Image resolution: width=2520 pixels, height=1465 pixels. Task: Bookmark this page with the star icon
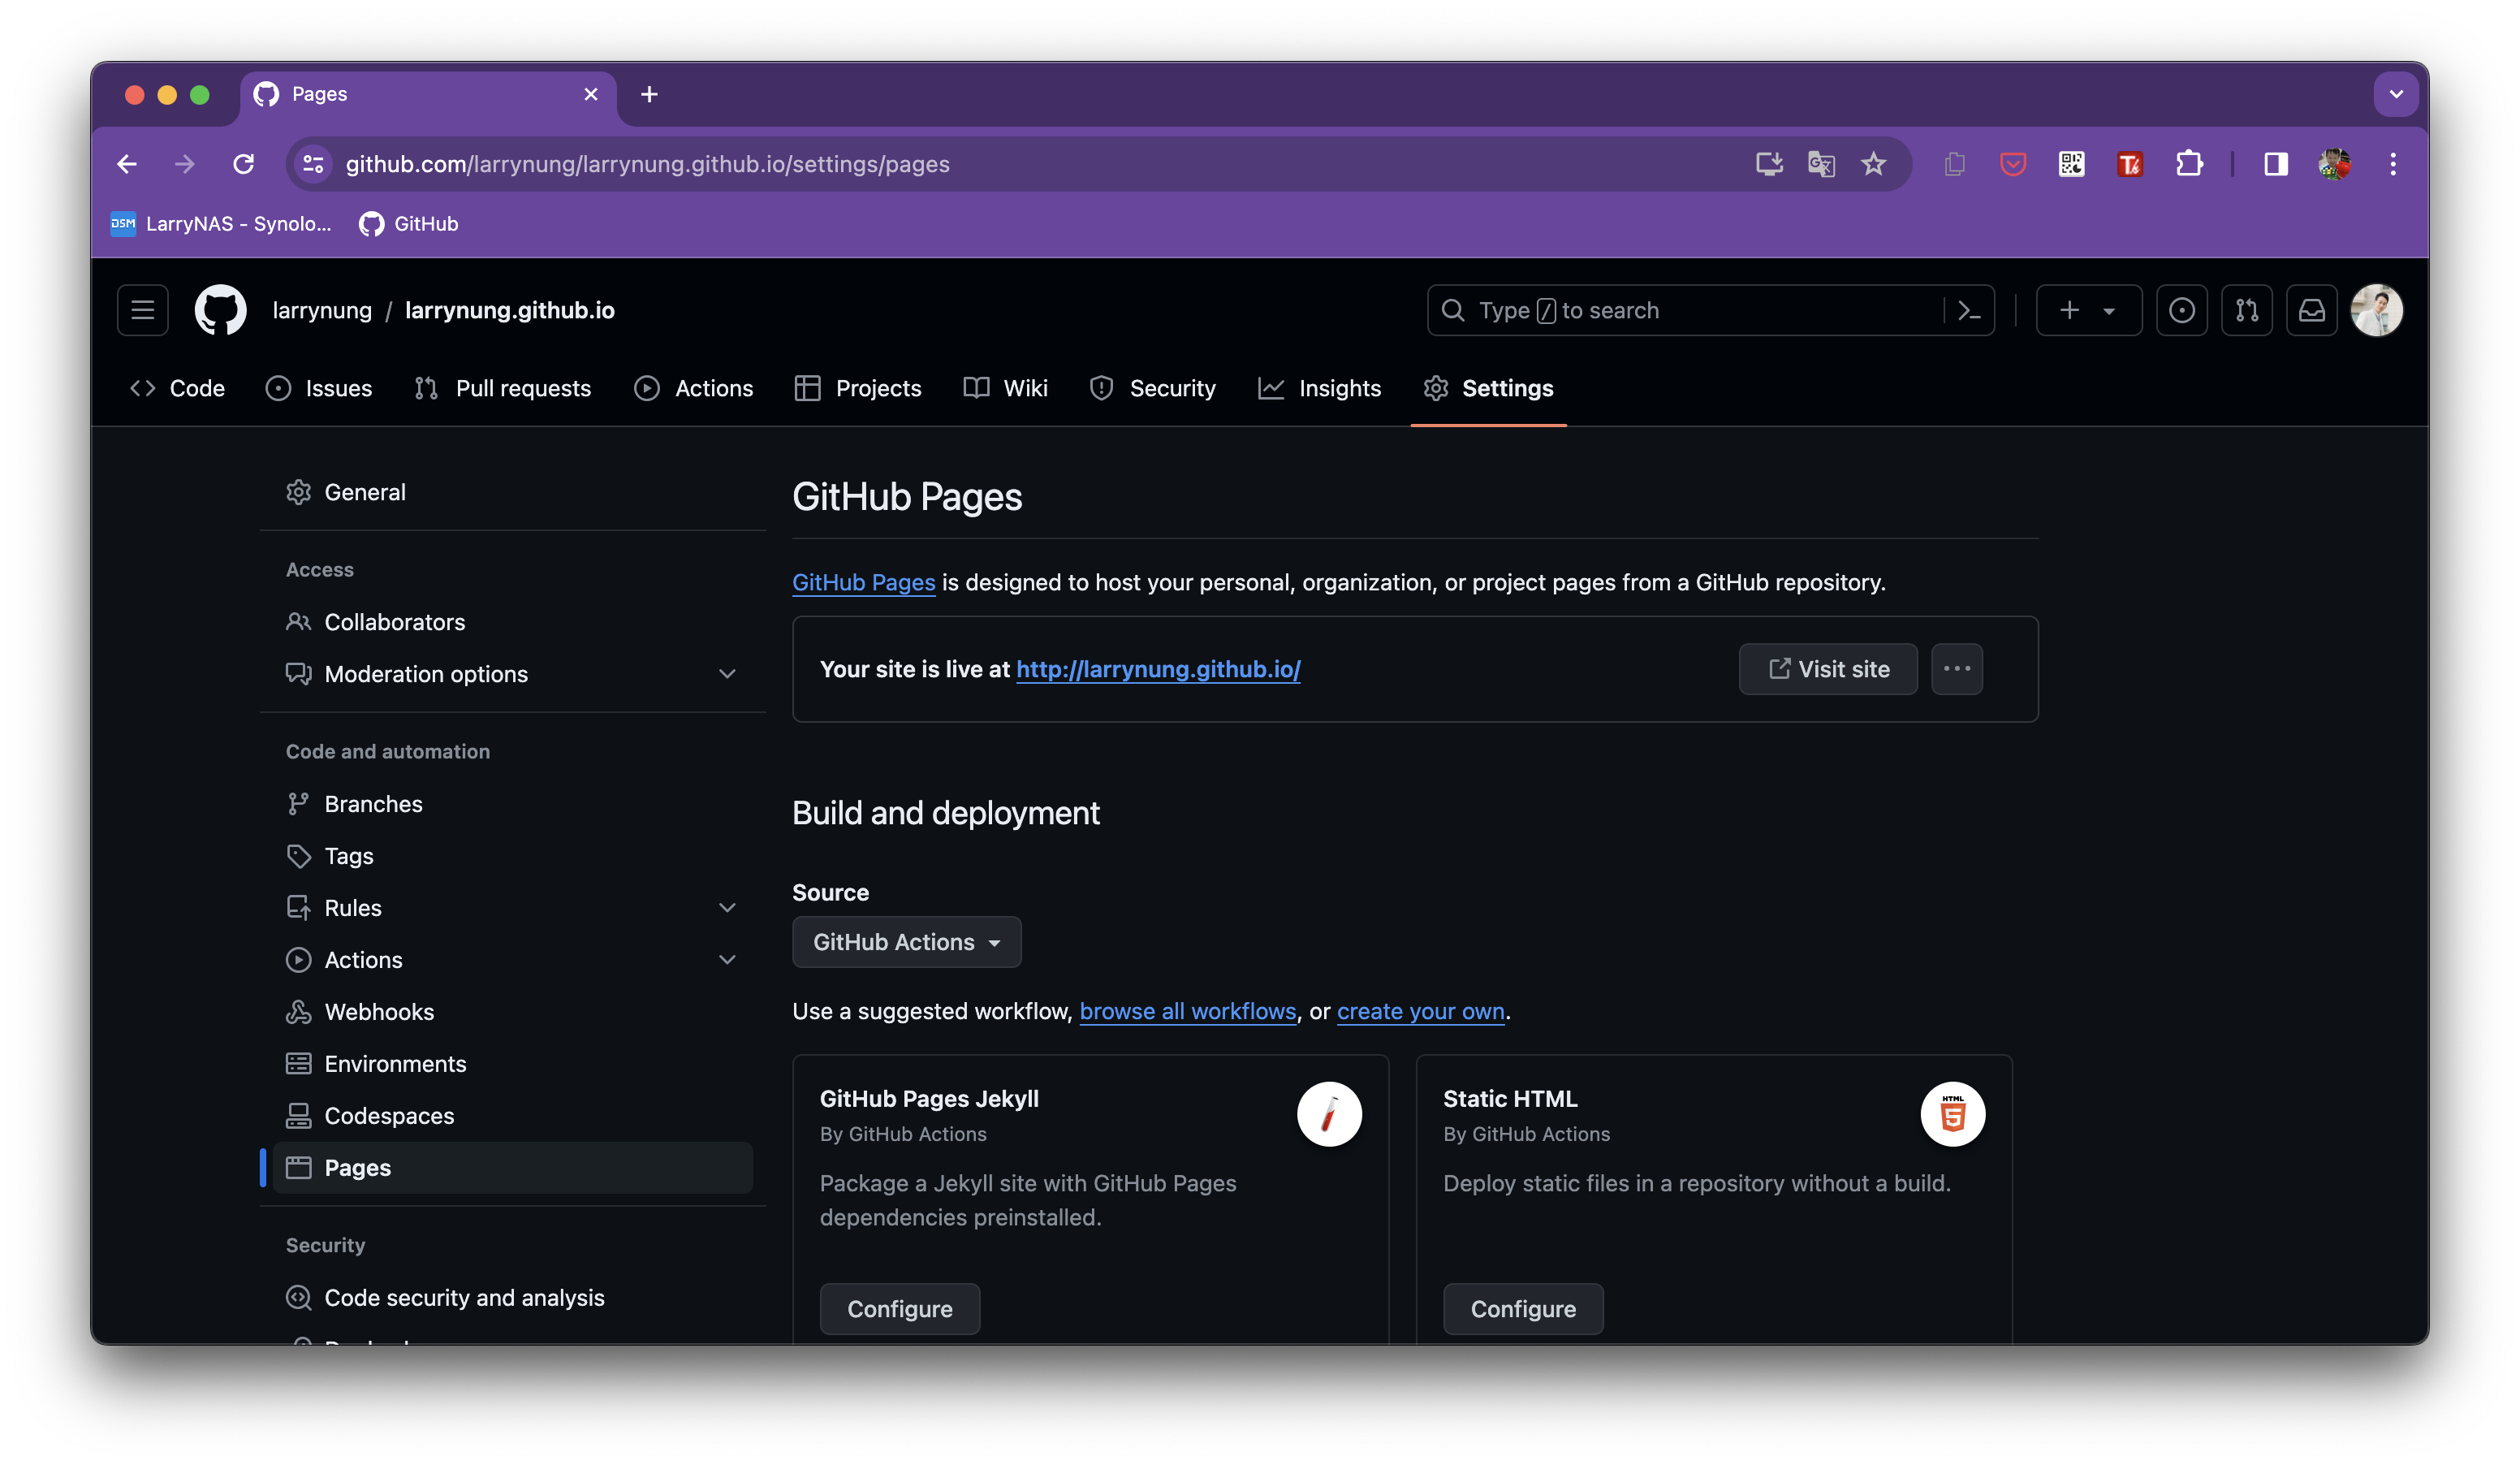pyautogui.click(x=1873, y=164)
